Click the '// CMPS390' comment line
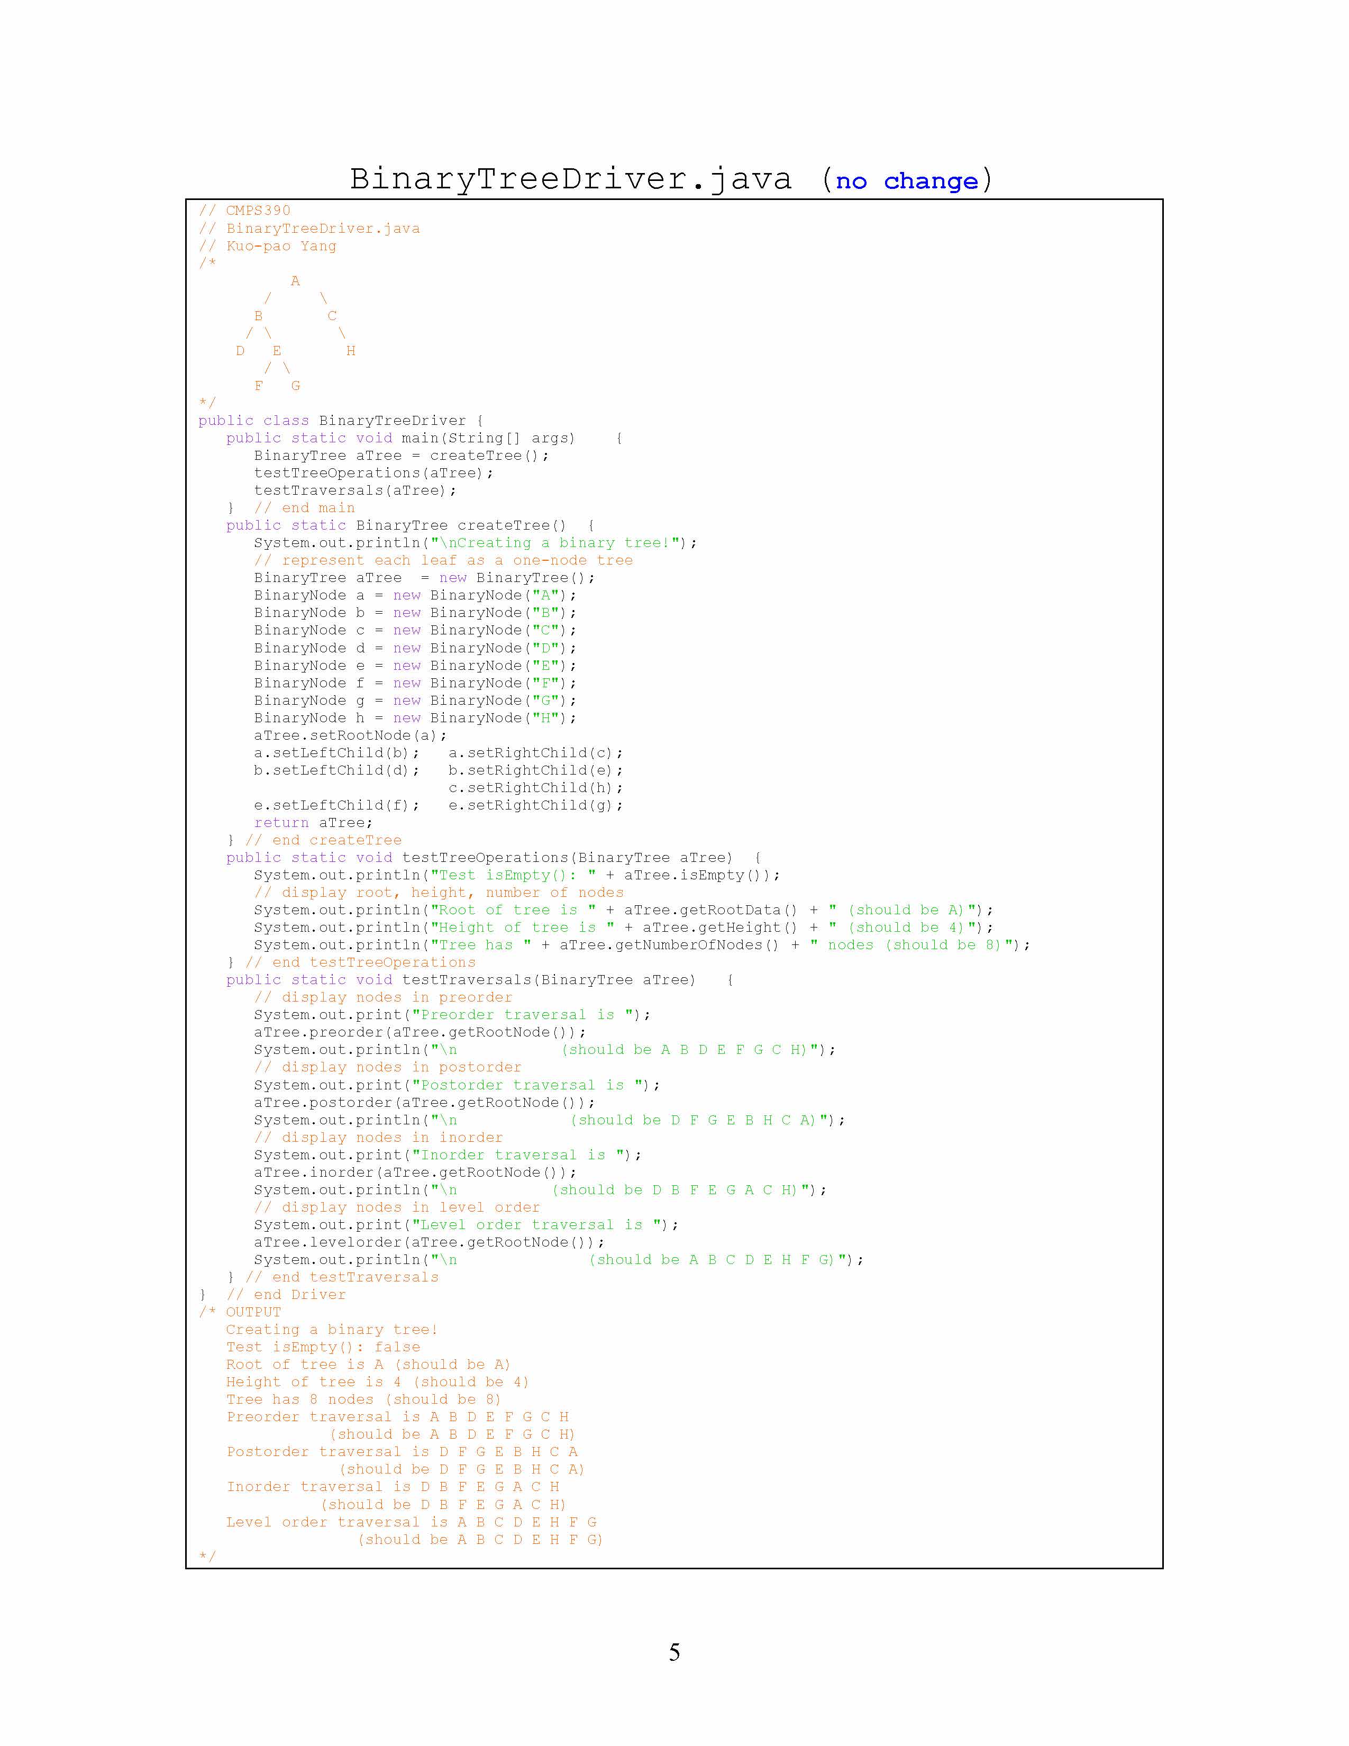 pyautogui.click(x=244, y=210)
